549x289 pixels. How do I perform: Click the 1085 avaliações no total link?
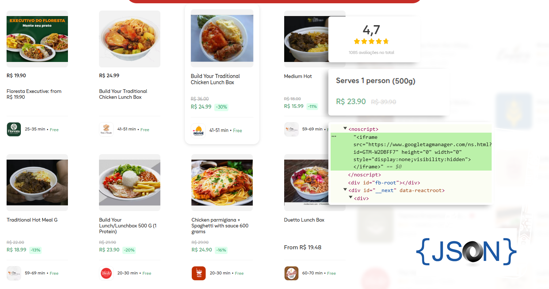[x=371, y=52]
